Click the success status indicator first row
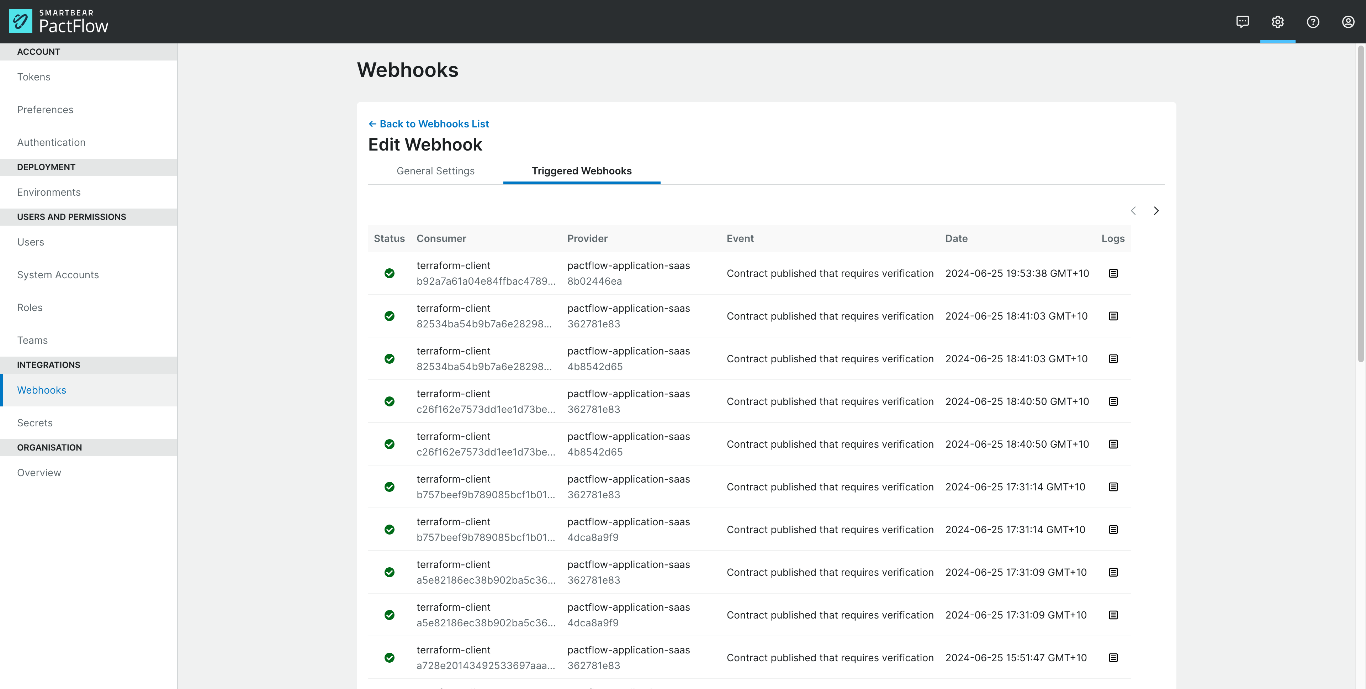 (390, 273)
